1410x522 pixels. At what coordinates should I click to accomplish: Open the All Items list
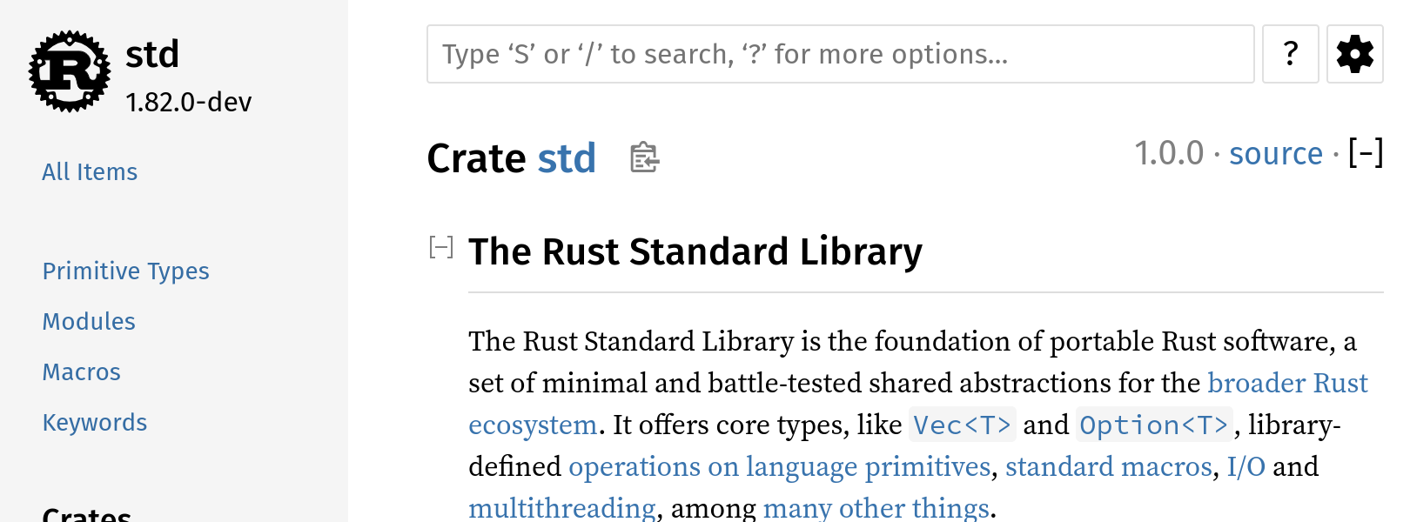(x=90, y=172)
